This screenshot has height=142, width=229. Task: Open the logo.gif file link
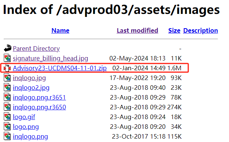click(x=24, y=117)
